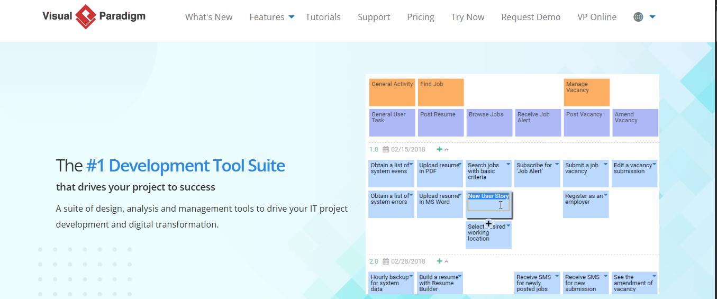Select the purple Post Resume card
This screenshot has height=299, width=717.
441,123
